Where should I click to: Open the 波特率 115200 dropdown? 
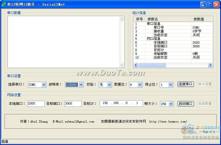point(81,85)
